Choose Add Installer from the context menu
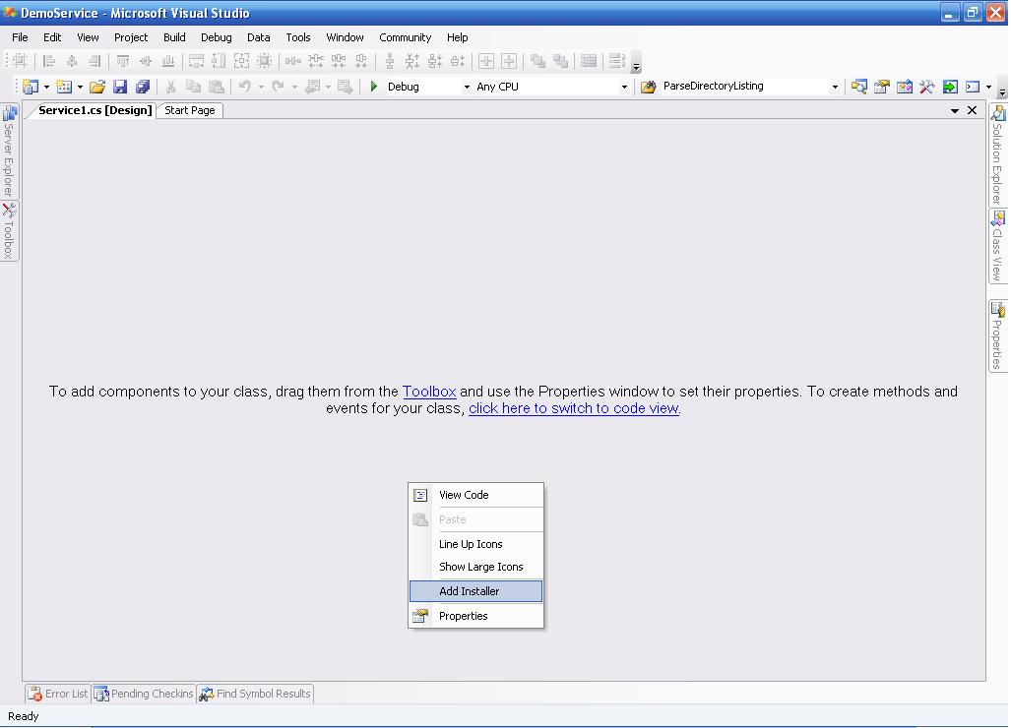1011x728 pixels. [475, 591]
